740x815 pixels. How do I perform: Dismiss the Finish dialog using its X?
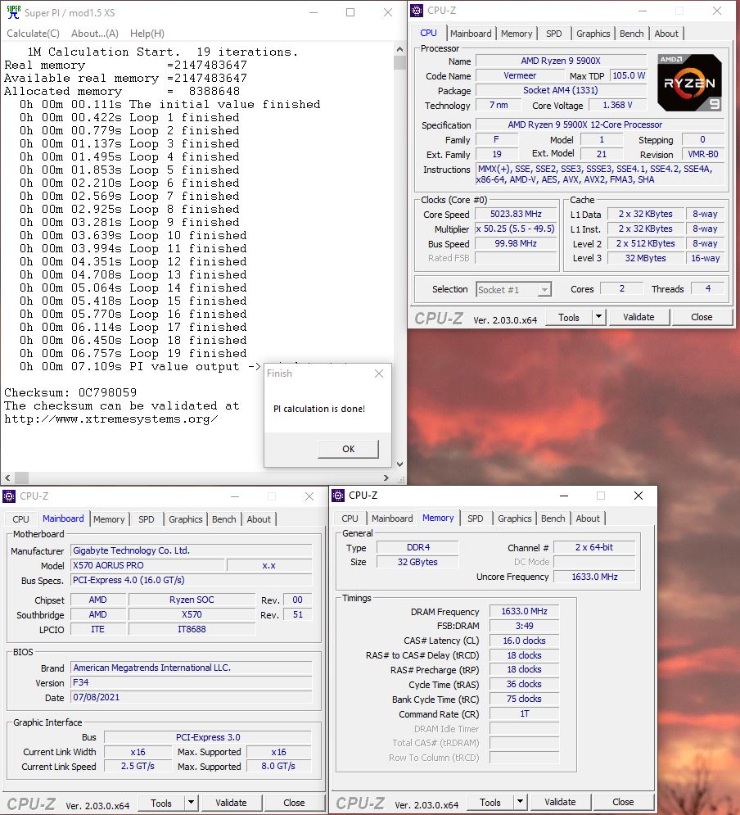coord(379,374)
